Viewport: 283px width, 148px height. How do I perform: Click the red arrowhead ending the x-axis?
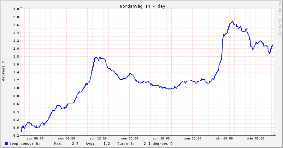(275, 135)
